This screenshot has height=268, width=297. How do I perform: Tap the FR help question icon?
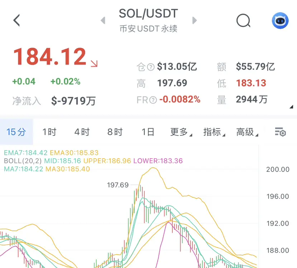pyautogui.click(x=153, y=100)
